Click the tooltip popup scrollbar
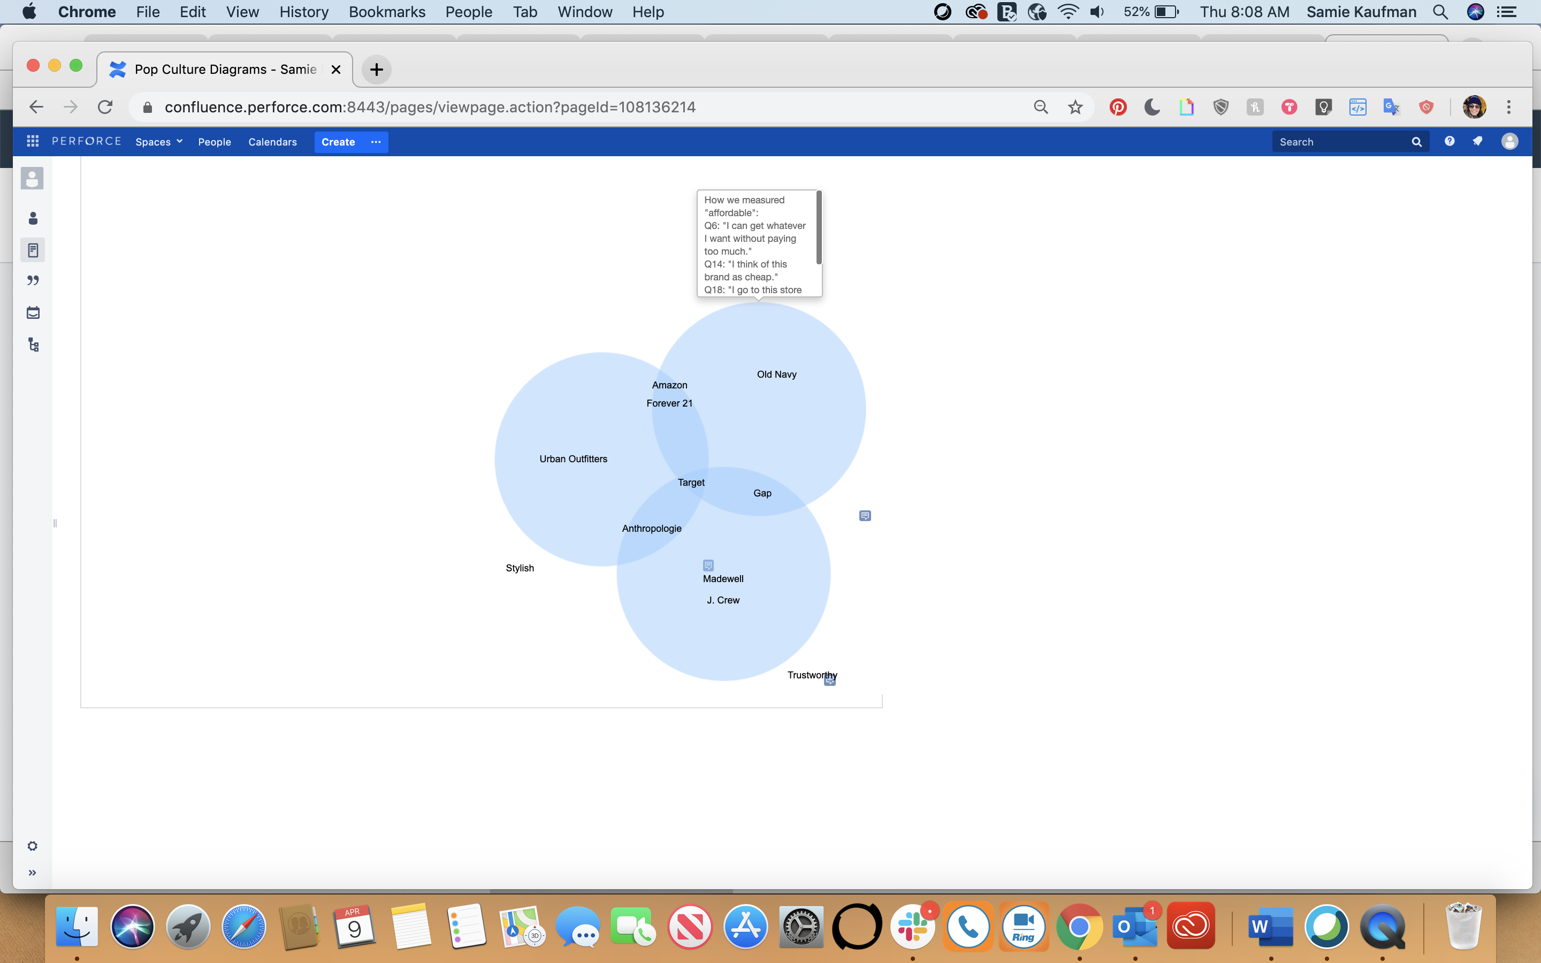The height and width of the screenshot is (963, 1541). coord(819,227)
